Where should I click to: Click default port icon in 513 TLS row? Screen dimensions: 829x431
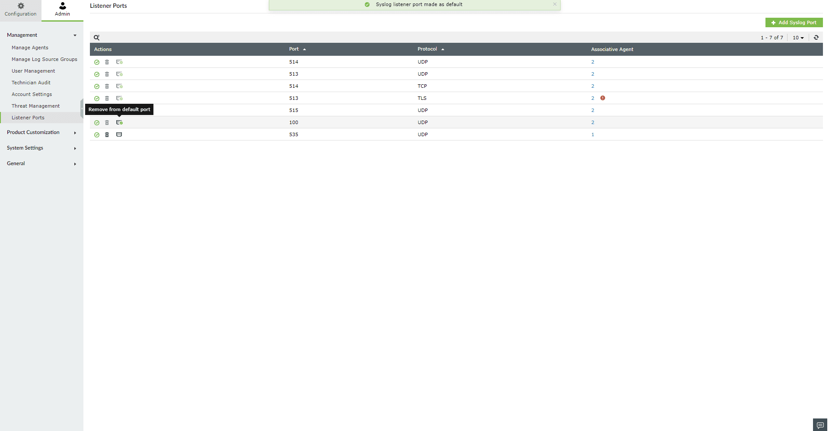click(x=119, y=99)
